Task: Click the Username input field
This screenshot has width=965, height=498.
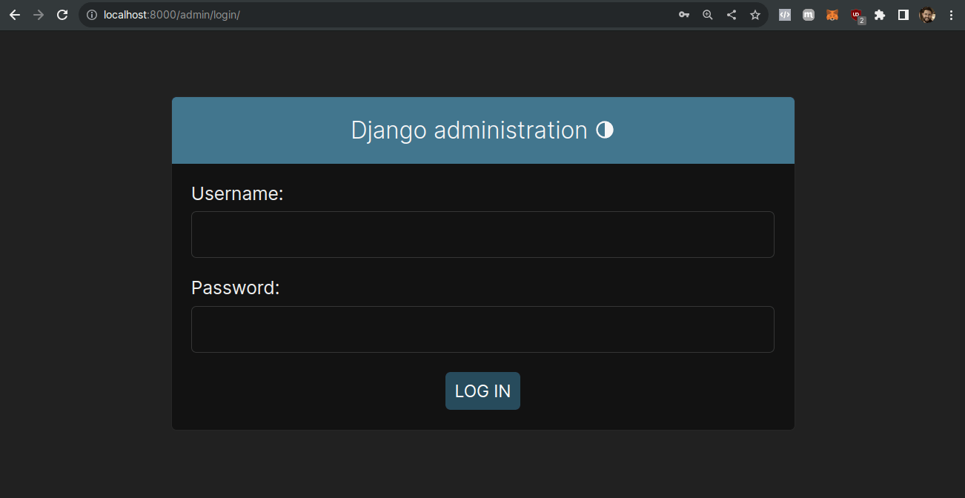Action: click(x=482, y=234)
